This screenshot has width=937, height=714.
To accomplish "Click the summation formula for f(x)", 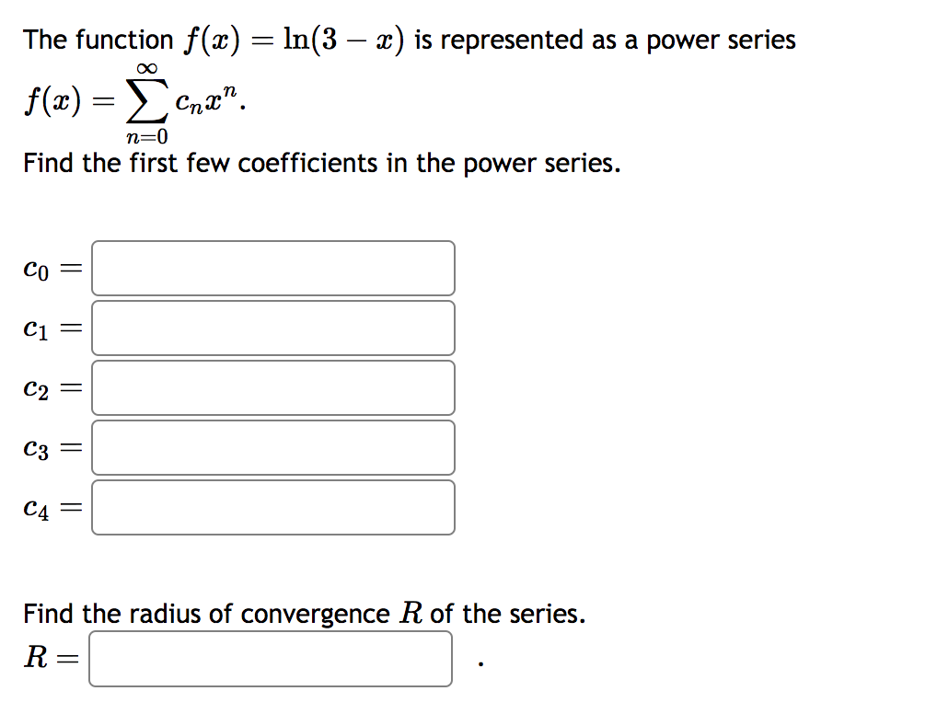I will 129,101.
